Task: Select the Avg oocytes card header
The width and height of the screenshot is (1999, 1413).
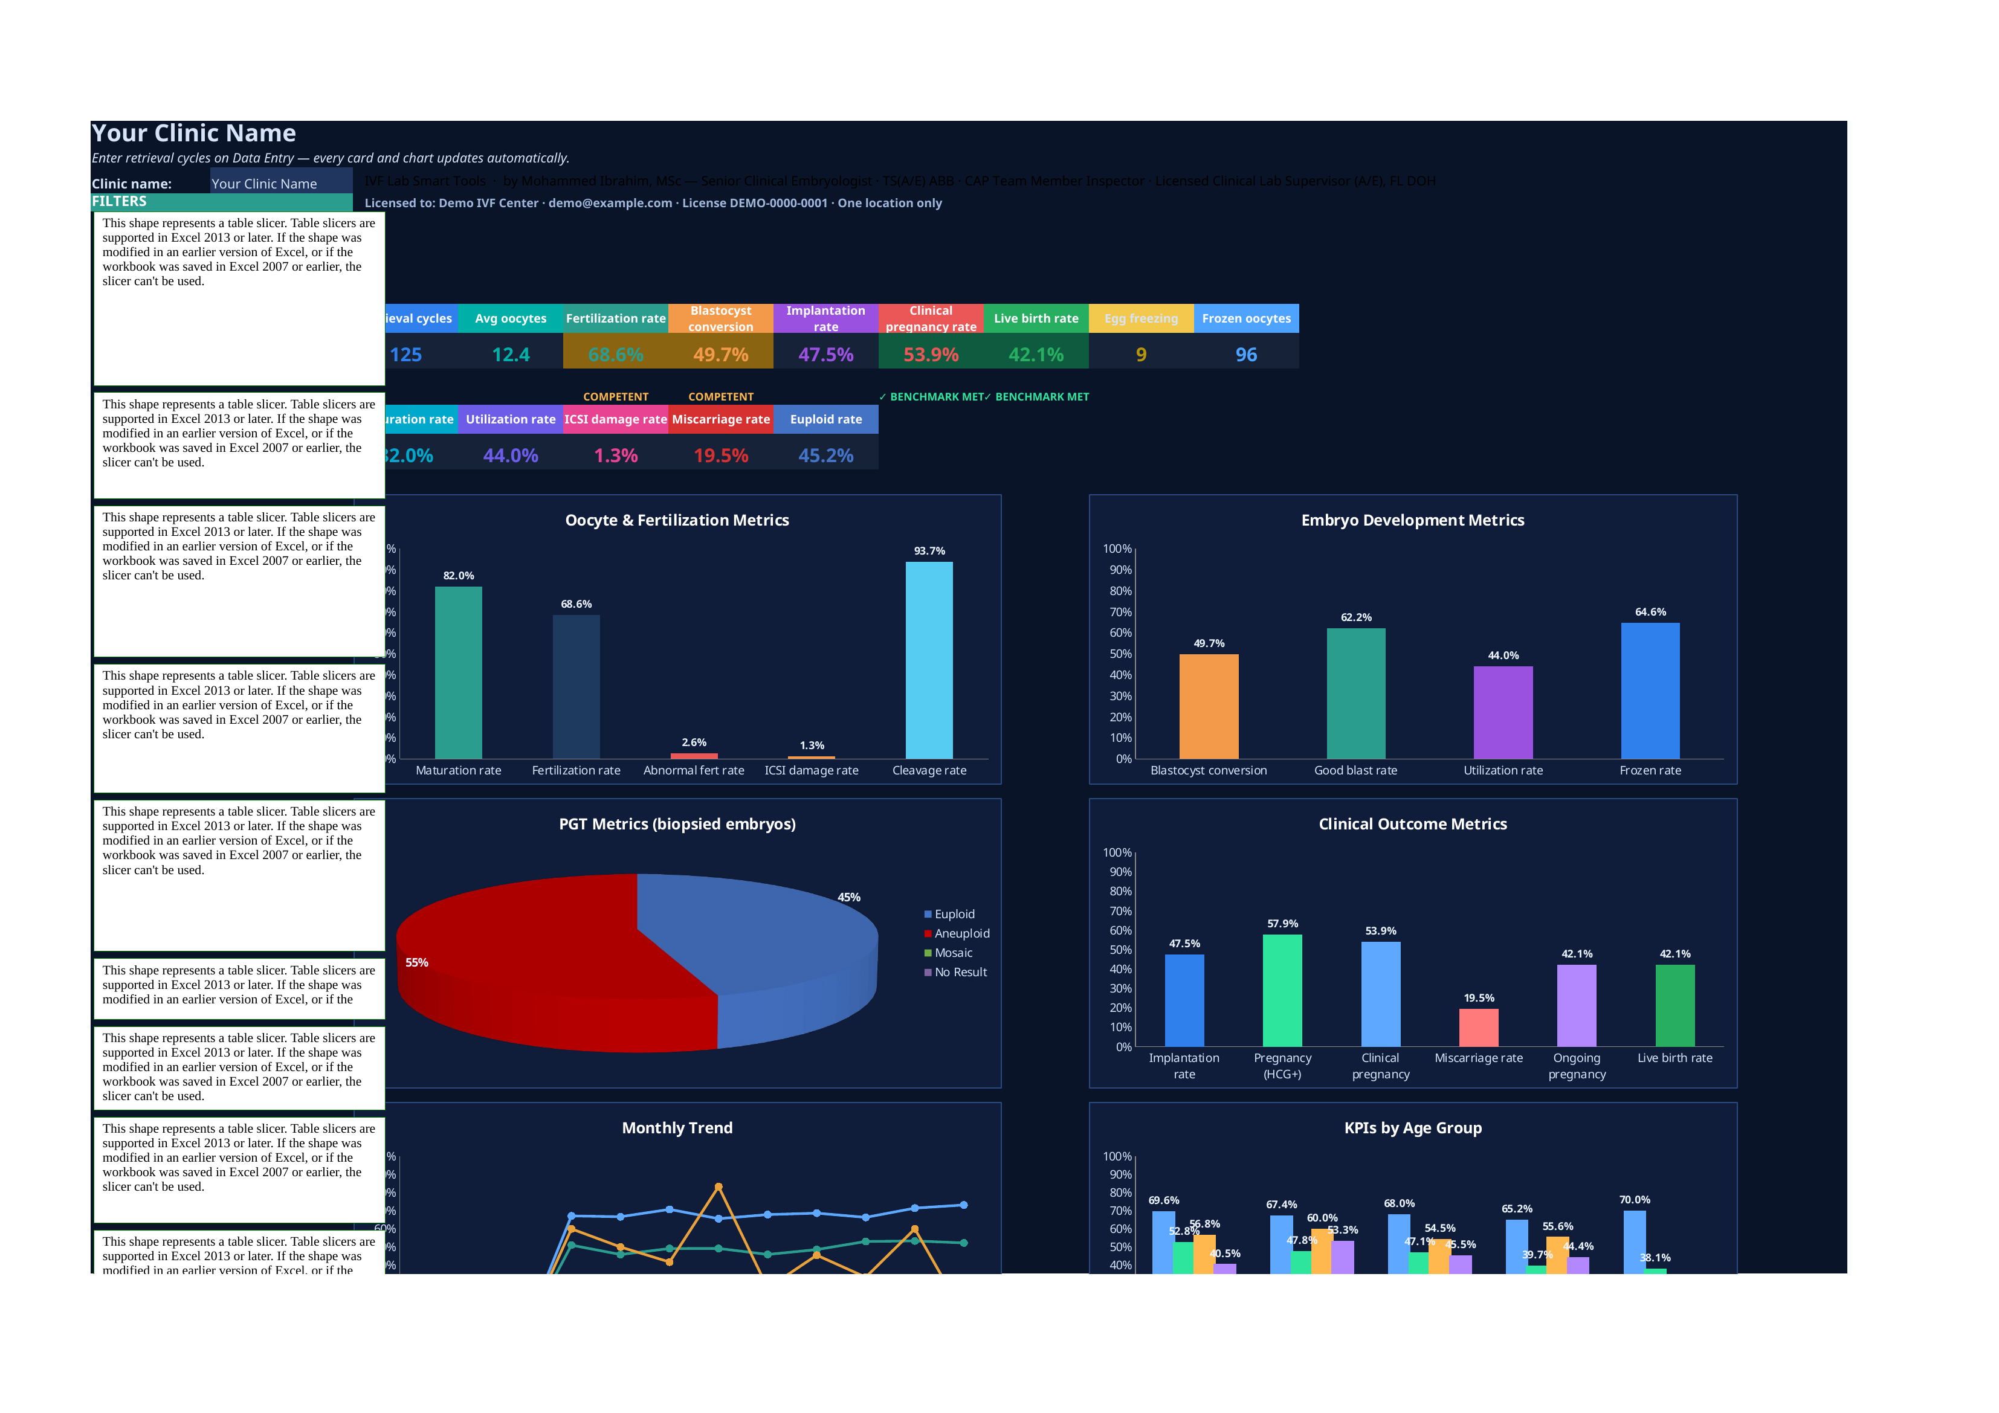Action: tap(510, 318)
